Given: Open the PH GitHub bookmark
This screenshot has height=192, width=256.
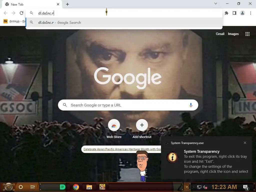Looking at the screenshot, I should click(14, 21).
